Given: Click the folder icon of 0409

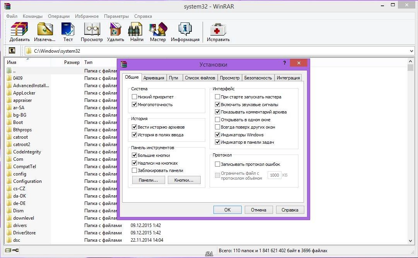Looking at the screenshot, I should (9, 78).
